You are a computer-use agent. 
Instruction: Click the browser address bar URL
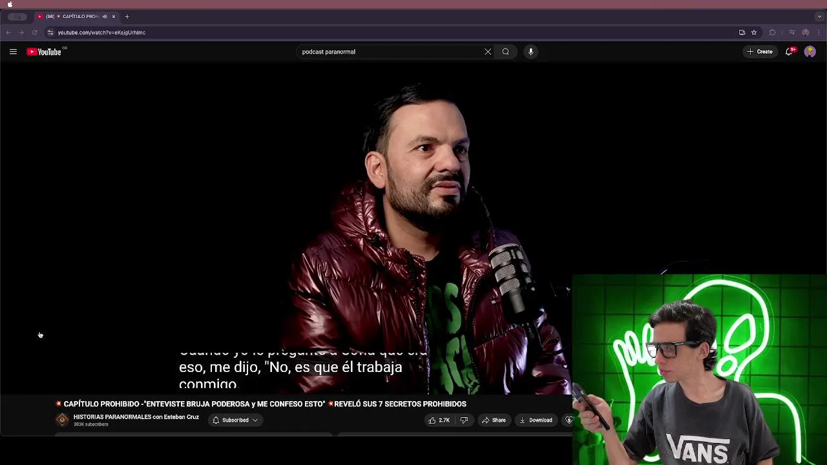pos(101,32)
